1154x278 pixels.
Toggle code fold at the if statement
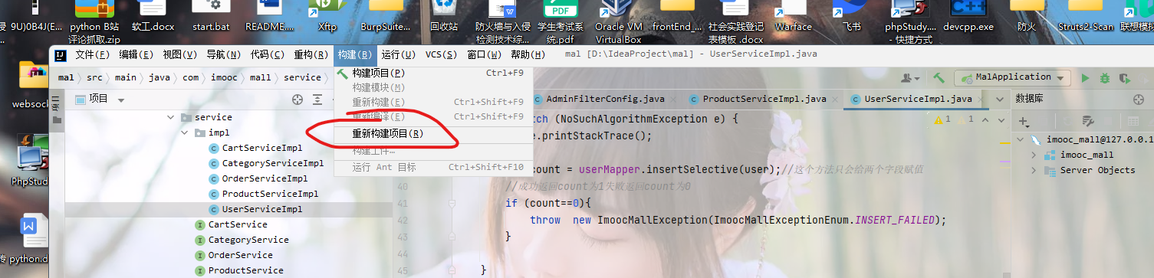coord(452,204)
